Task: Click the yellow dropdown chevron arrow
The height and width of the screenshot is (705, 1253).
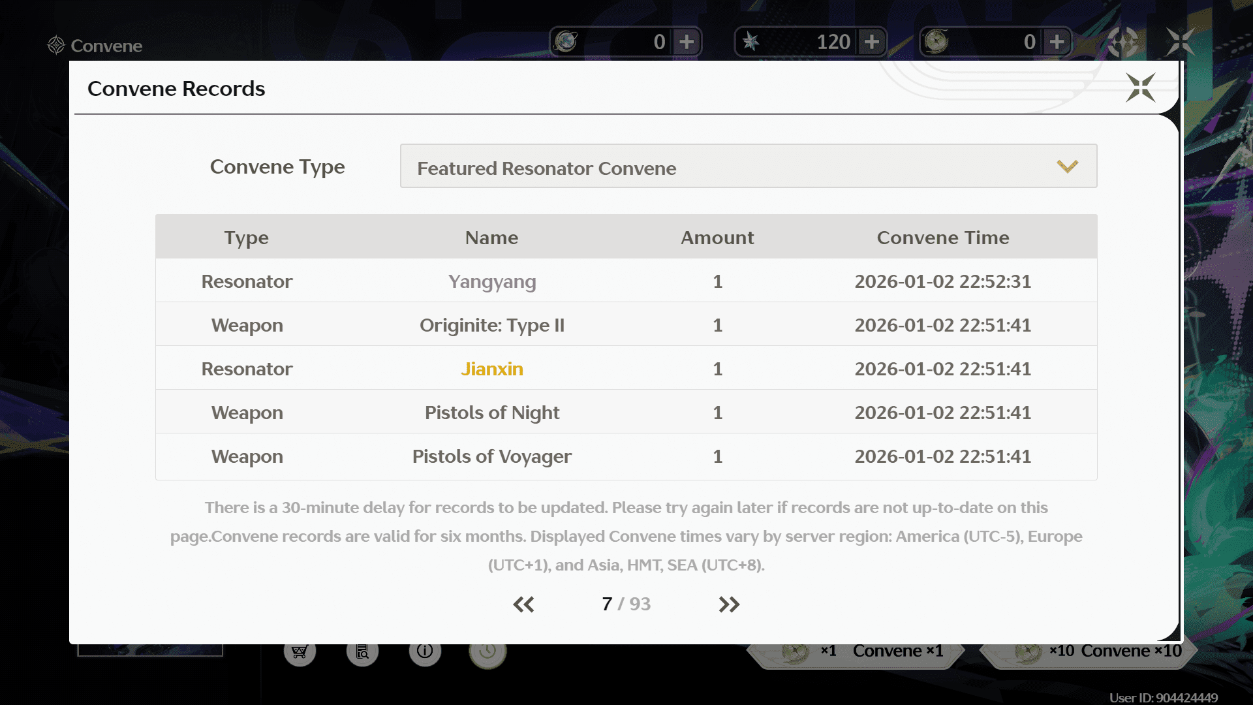Action: (x=1067, y=166)
